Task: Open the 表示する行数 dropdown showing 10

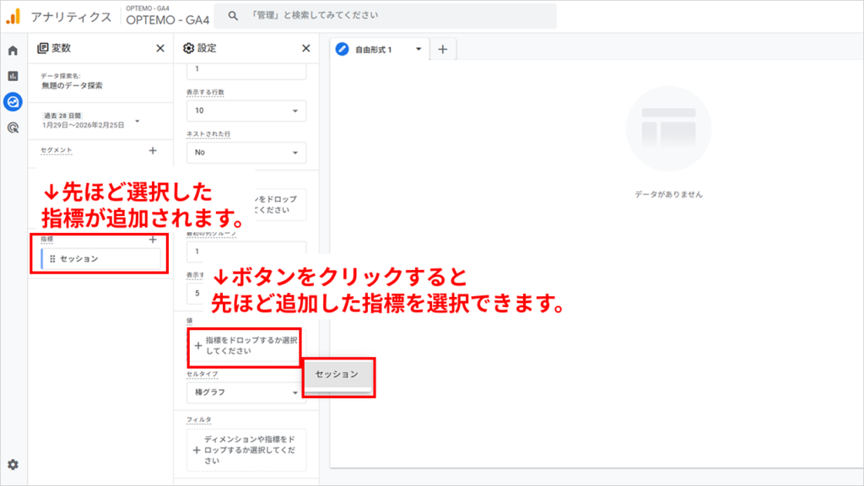Action: tap(246, 111)
